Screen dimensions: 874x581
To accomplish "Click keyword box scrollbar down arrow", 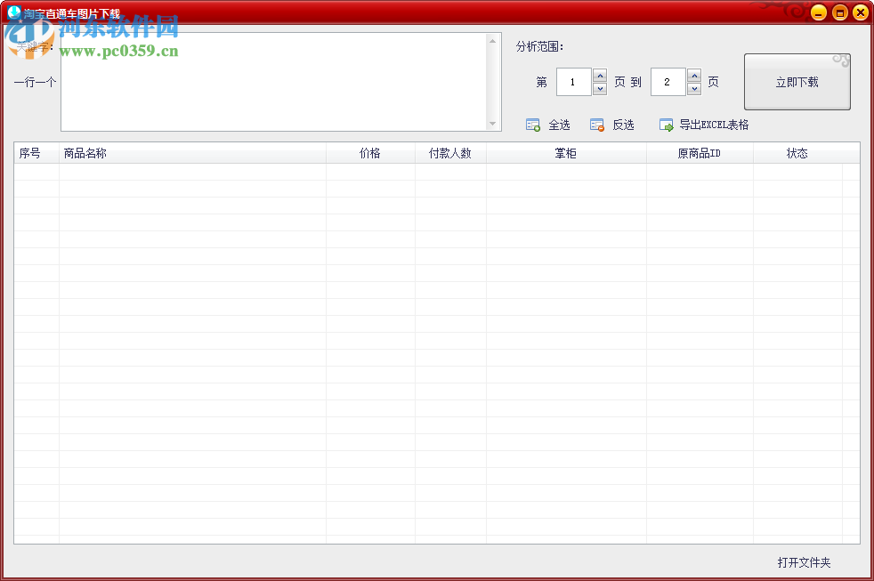I will pos(492,124).
